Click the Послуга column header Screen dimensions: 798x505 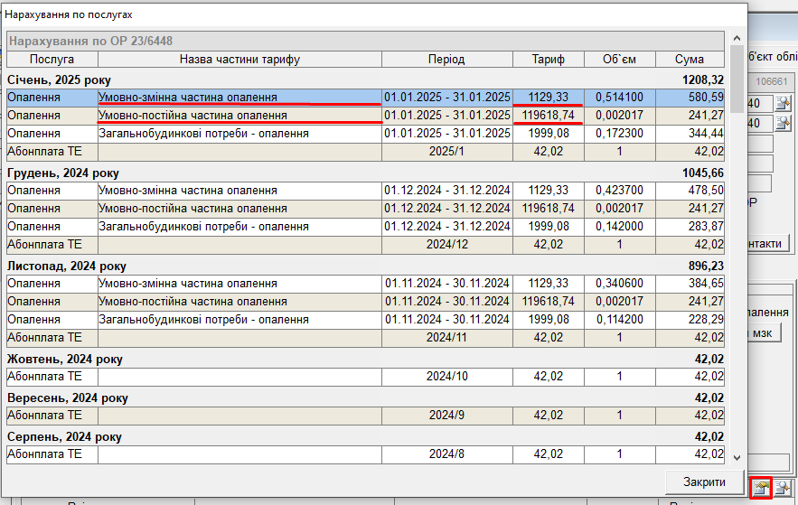(x=52, y=60)
